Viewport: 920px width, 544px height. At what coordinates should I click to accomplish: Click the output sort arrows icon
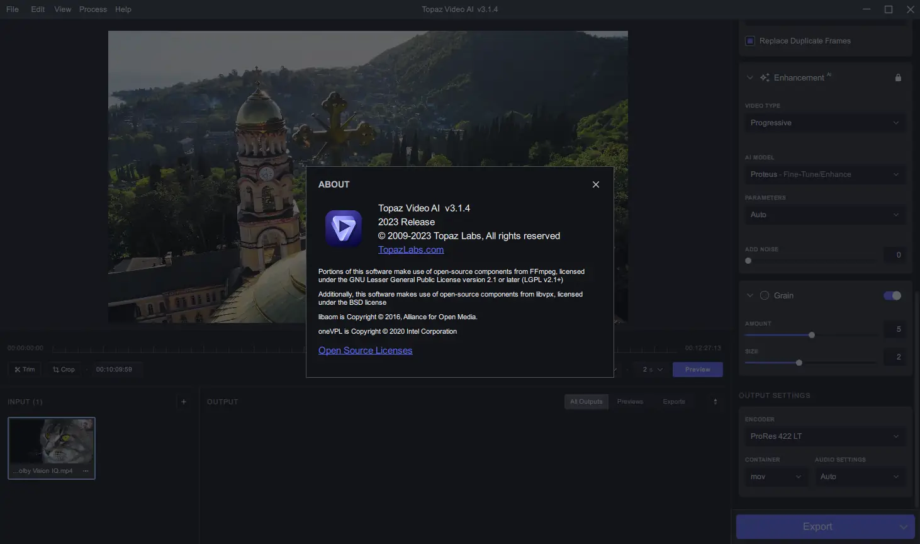715,402
